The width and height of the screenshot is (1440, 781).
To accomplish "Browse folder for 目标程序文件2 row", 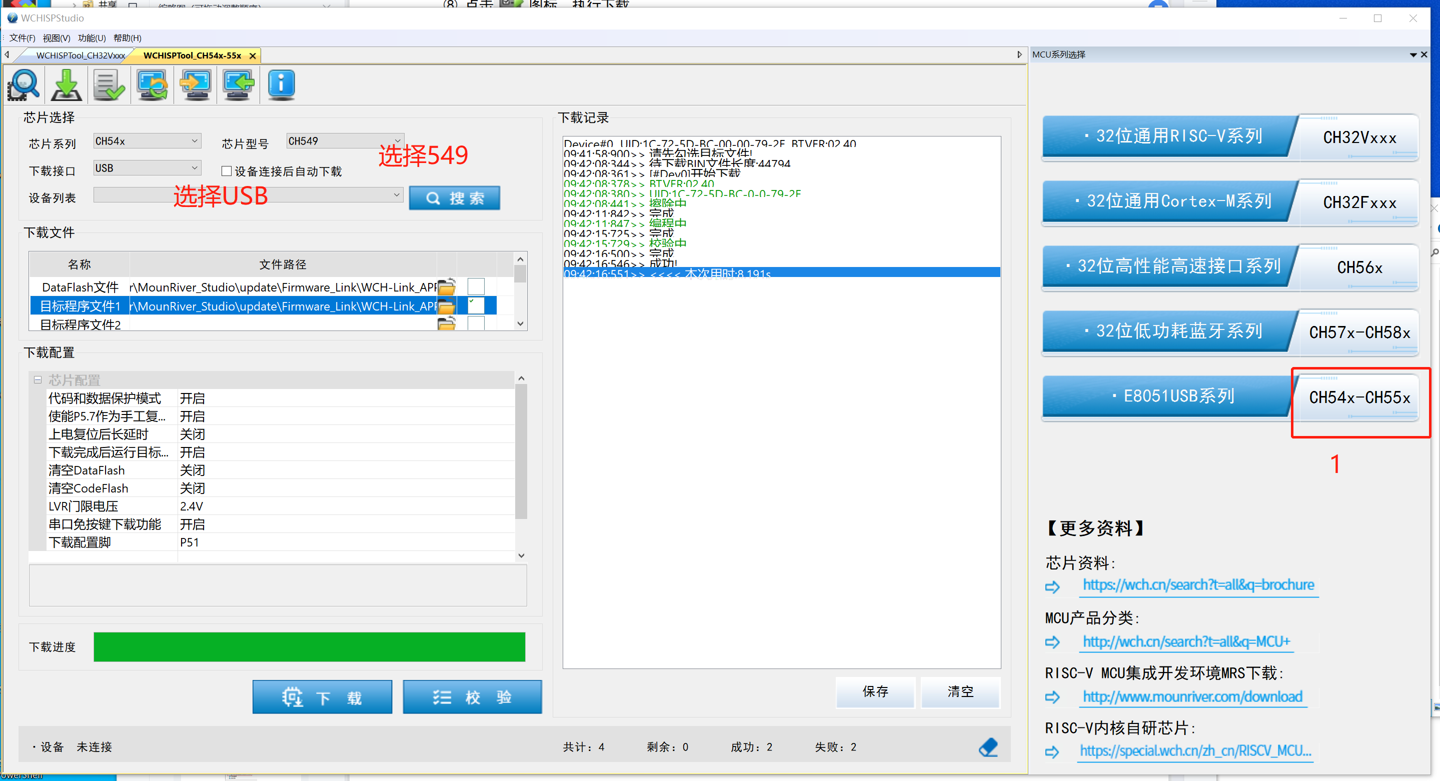I will 447,323.
